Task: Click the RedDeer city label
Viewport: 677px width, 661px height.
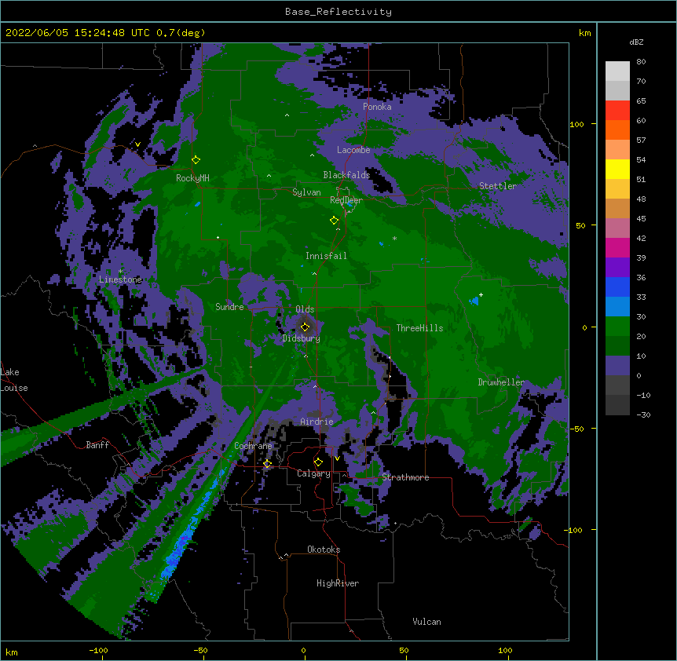Action: tap(346, 200)
